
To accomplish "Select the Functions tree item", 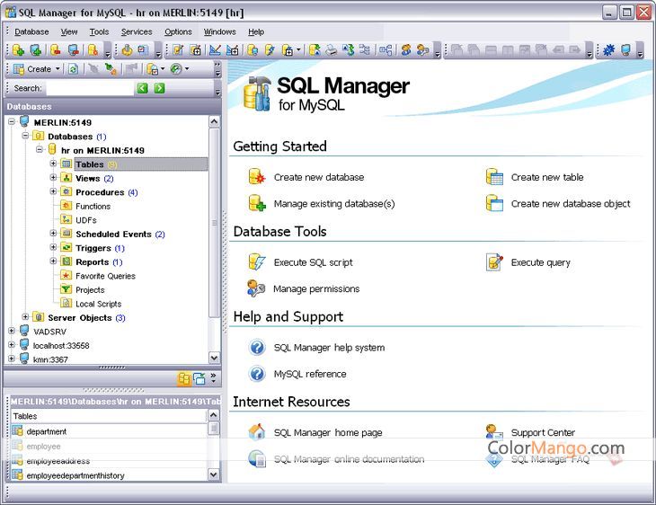I will (x=93, y=207).
